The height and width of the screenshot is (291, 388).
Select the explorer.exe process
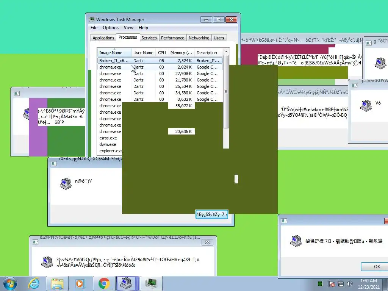111,151
